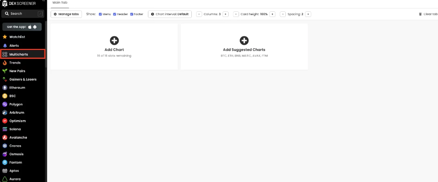The height and width of the screenshot is (182, 438).
Task: Click the Solana label
Action: 15,129
